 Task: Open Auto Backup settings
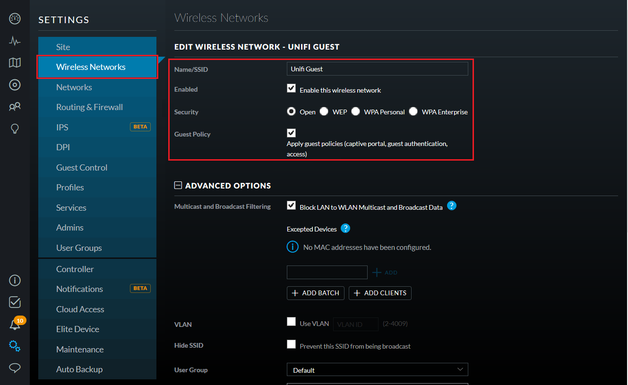coord(97,369)
